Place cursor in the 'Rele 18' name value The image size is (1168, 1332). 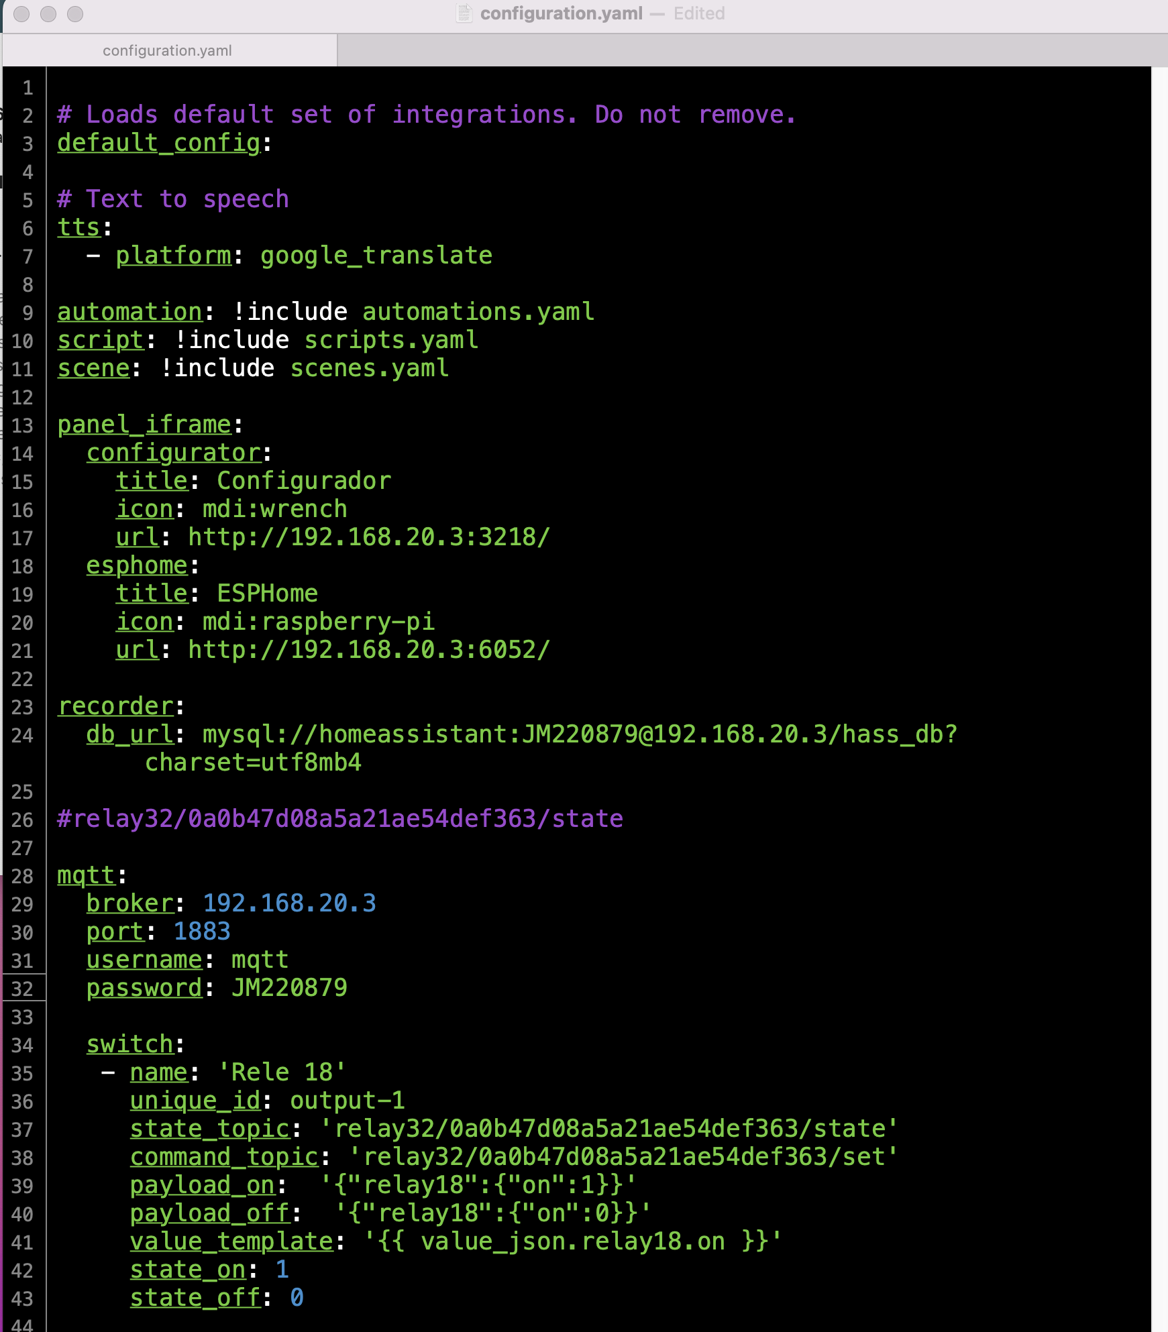click(282, 1072)
